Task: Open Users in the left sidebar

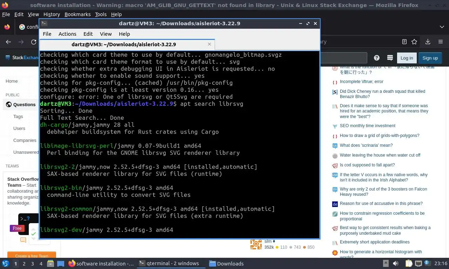Action: tap(19, 128)
